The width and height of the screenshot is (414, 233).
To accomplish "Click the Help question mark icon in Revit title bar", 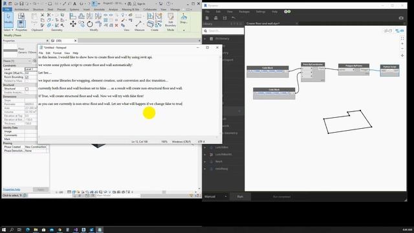I will [x=168, y=4].
